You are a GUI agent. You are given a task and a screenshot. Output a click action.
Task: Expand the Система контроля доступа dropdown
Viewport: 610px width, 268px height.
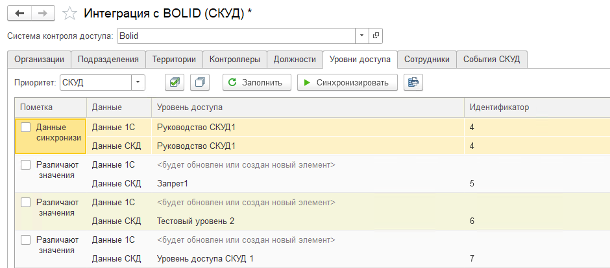pos(361,36)
